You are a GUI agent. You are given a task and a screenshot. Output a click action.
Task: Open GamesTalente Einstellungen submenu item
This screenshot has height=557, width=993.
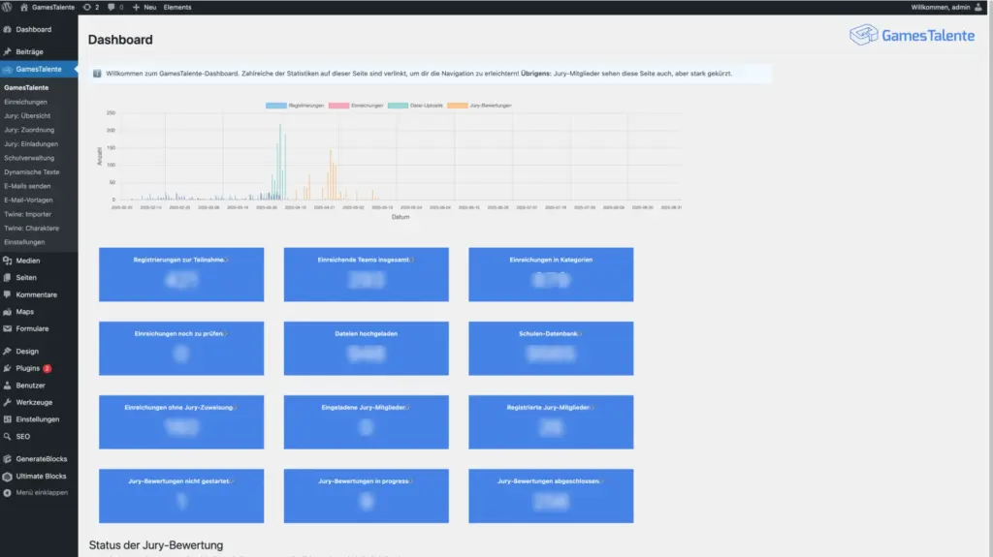[24, 242]
